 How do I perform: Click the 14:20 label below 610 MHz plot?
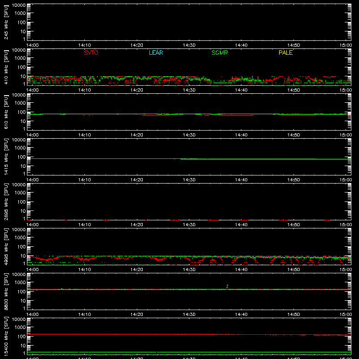point(137,135)
